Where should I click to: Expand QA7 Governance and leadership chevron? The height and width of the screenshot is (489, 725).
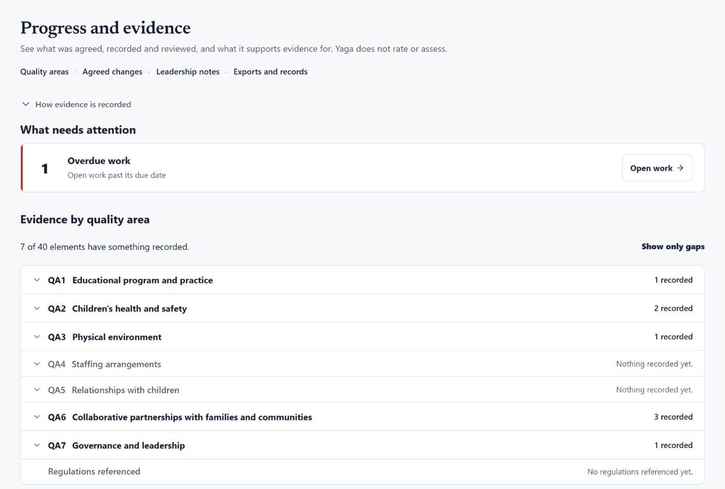pyautogui.click(x=37, y=445)
